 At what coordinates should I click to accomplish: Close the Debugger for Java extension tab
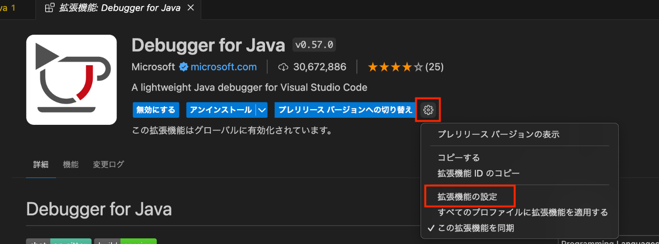point(190,8)
